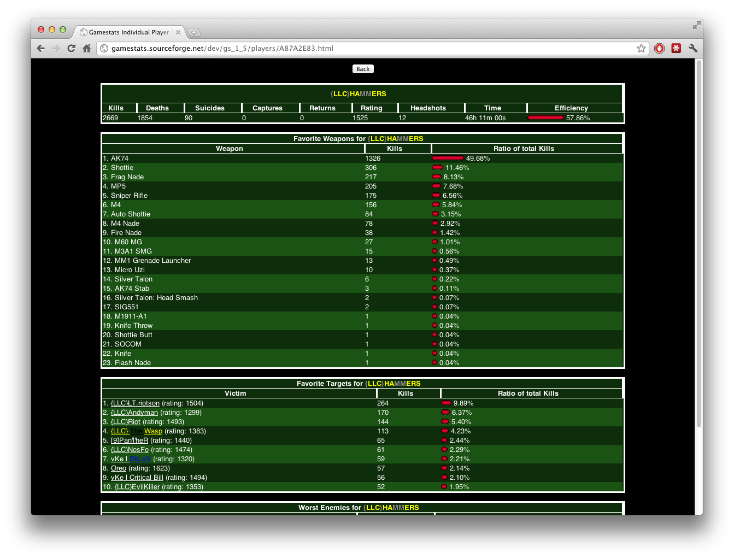Click the back navigation arrow
Screen dimensions: 734x558
(40, 48)
